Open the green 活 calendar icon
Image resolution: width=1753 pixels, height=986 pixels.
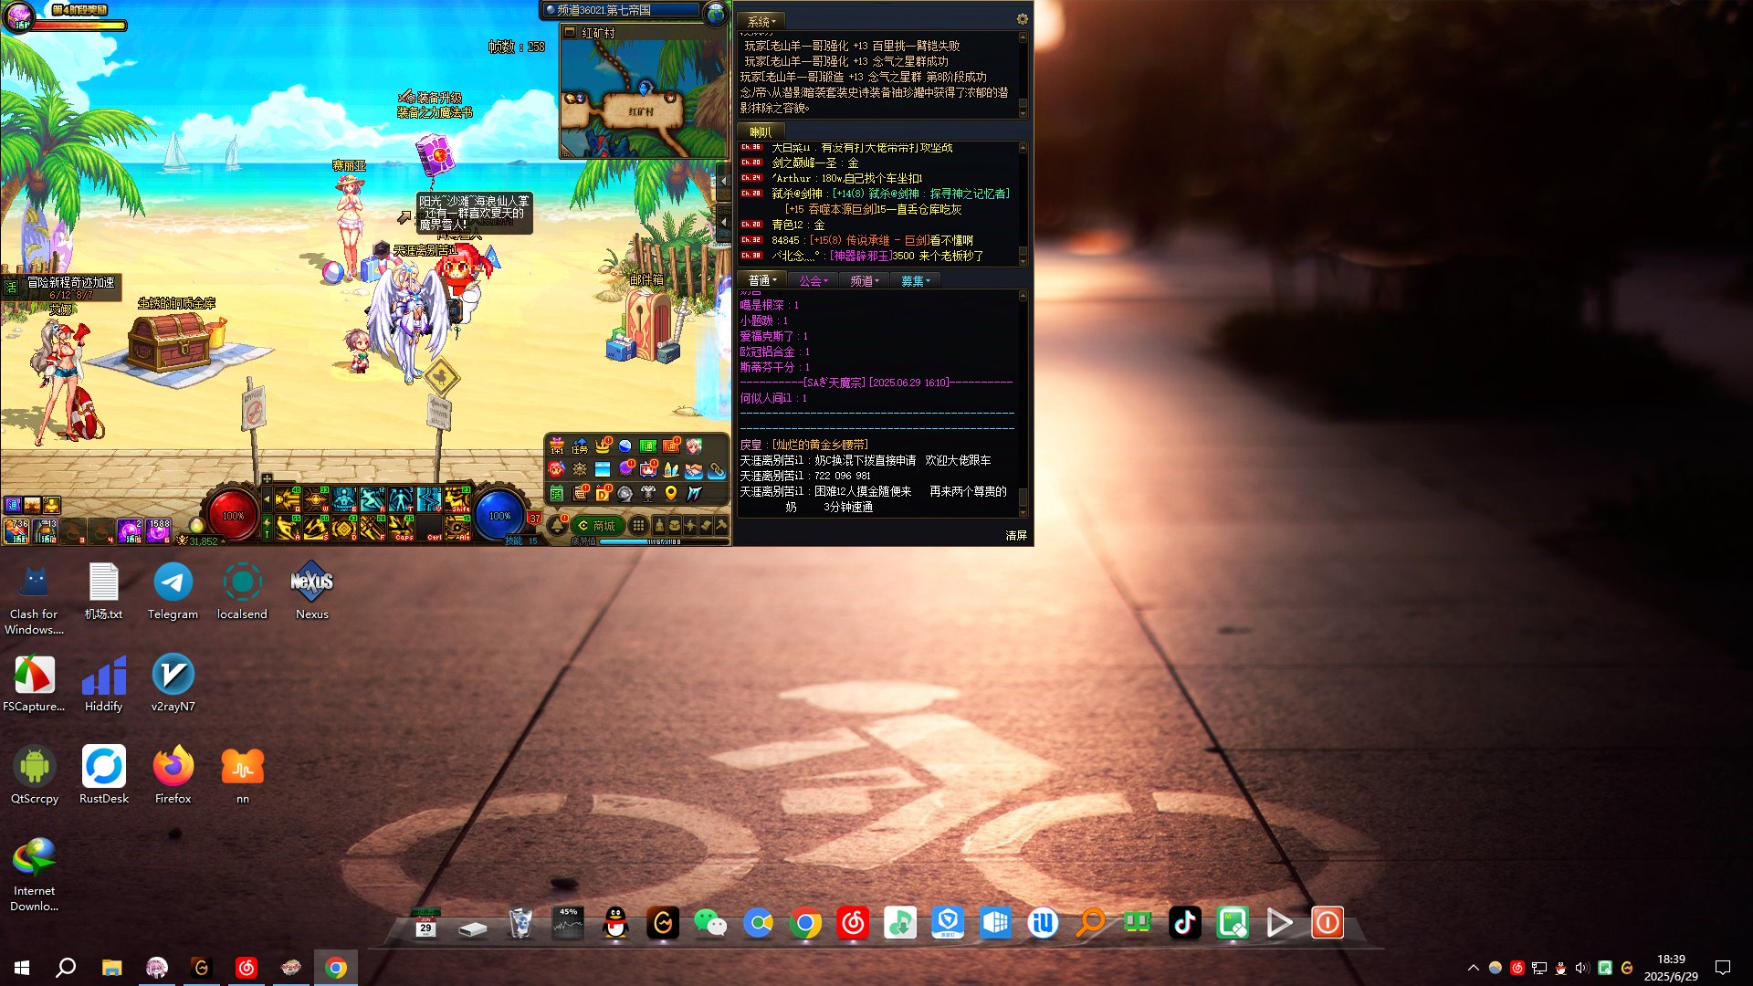[x=557, y=494]
